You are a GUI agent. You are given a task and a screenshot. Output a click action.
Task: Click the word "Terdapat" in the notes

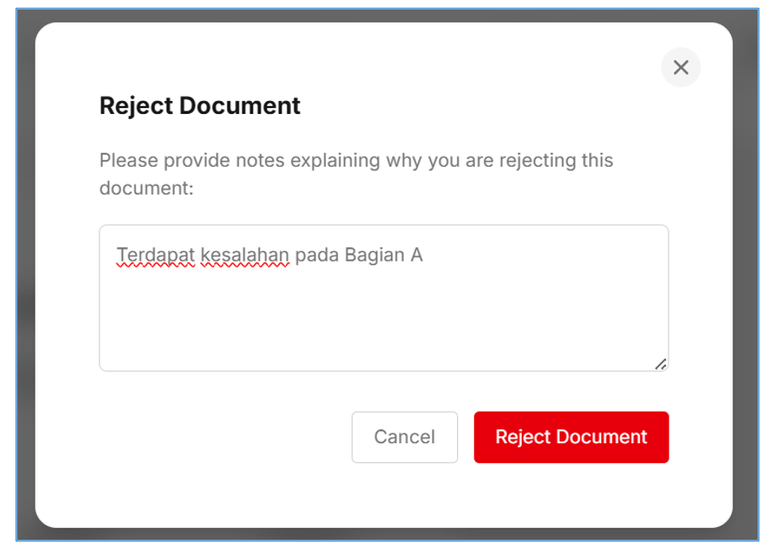[155, 255]
